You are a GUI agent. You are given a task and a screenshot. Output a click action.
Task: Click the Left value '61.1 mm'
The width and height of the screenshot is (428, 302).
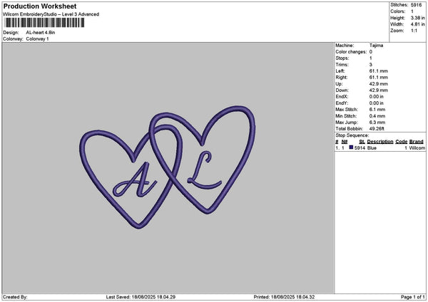378,71
